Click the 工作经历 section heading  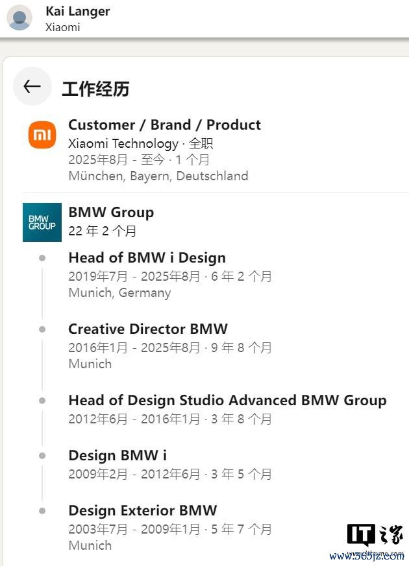[x=95, y=89]
